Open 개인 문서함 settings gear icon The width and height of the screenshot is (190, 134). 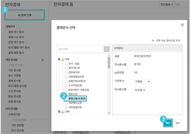tap(43, 60)
